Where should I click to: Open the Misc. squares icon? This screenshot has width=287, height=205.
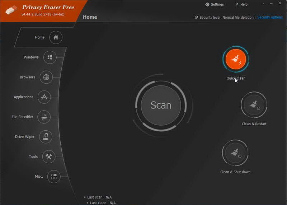[54, 177]
